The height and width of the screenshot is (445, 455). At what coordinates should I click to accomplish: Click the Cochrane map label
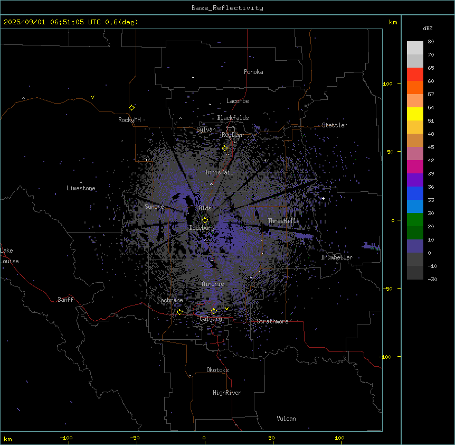[170, 300]
